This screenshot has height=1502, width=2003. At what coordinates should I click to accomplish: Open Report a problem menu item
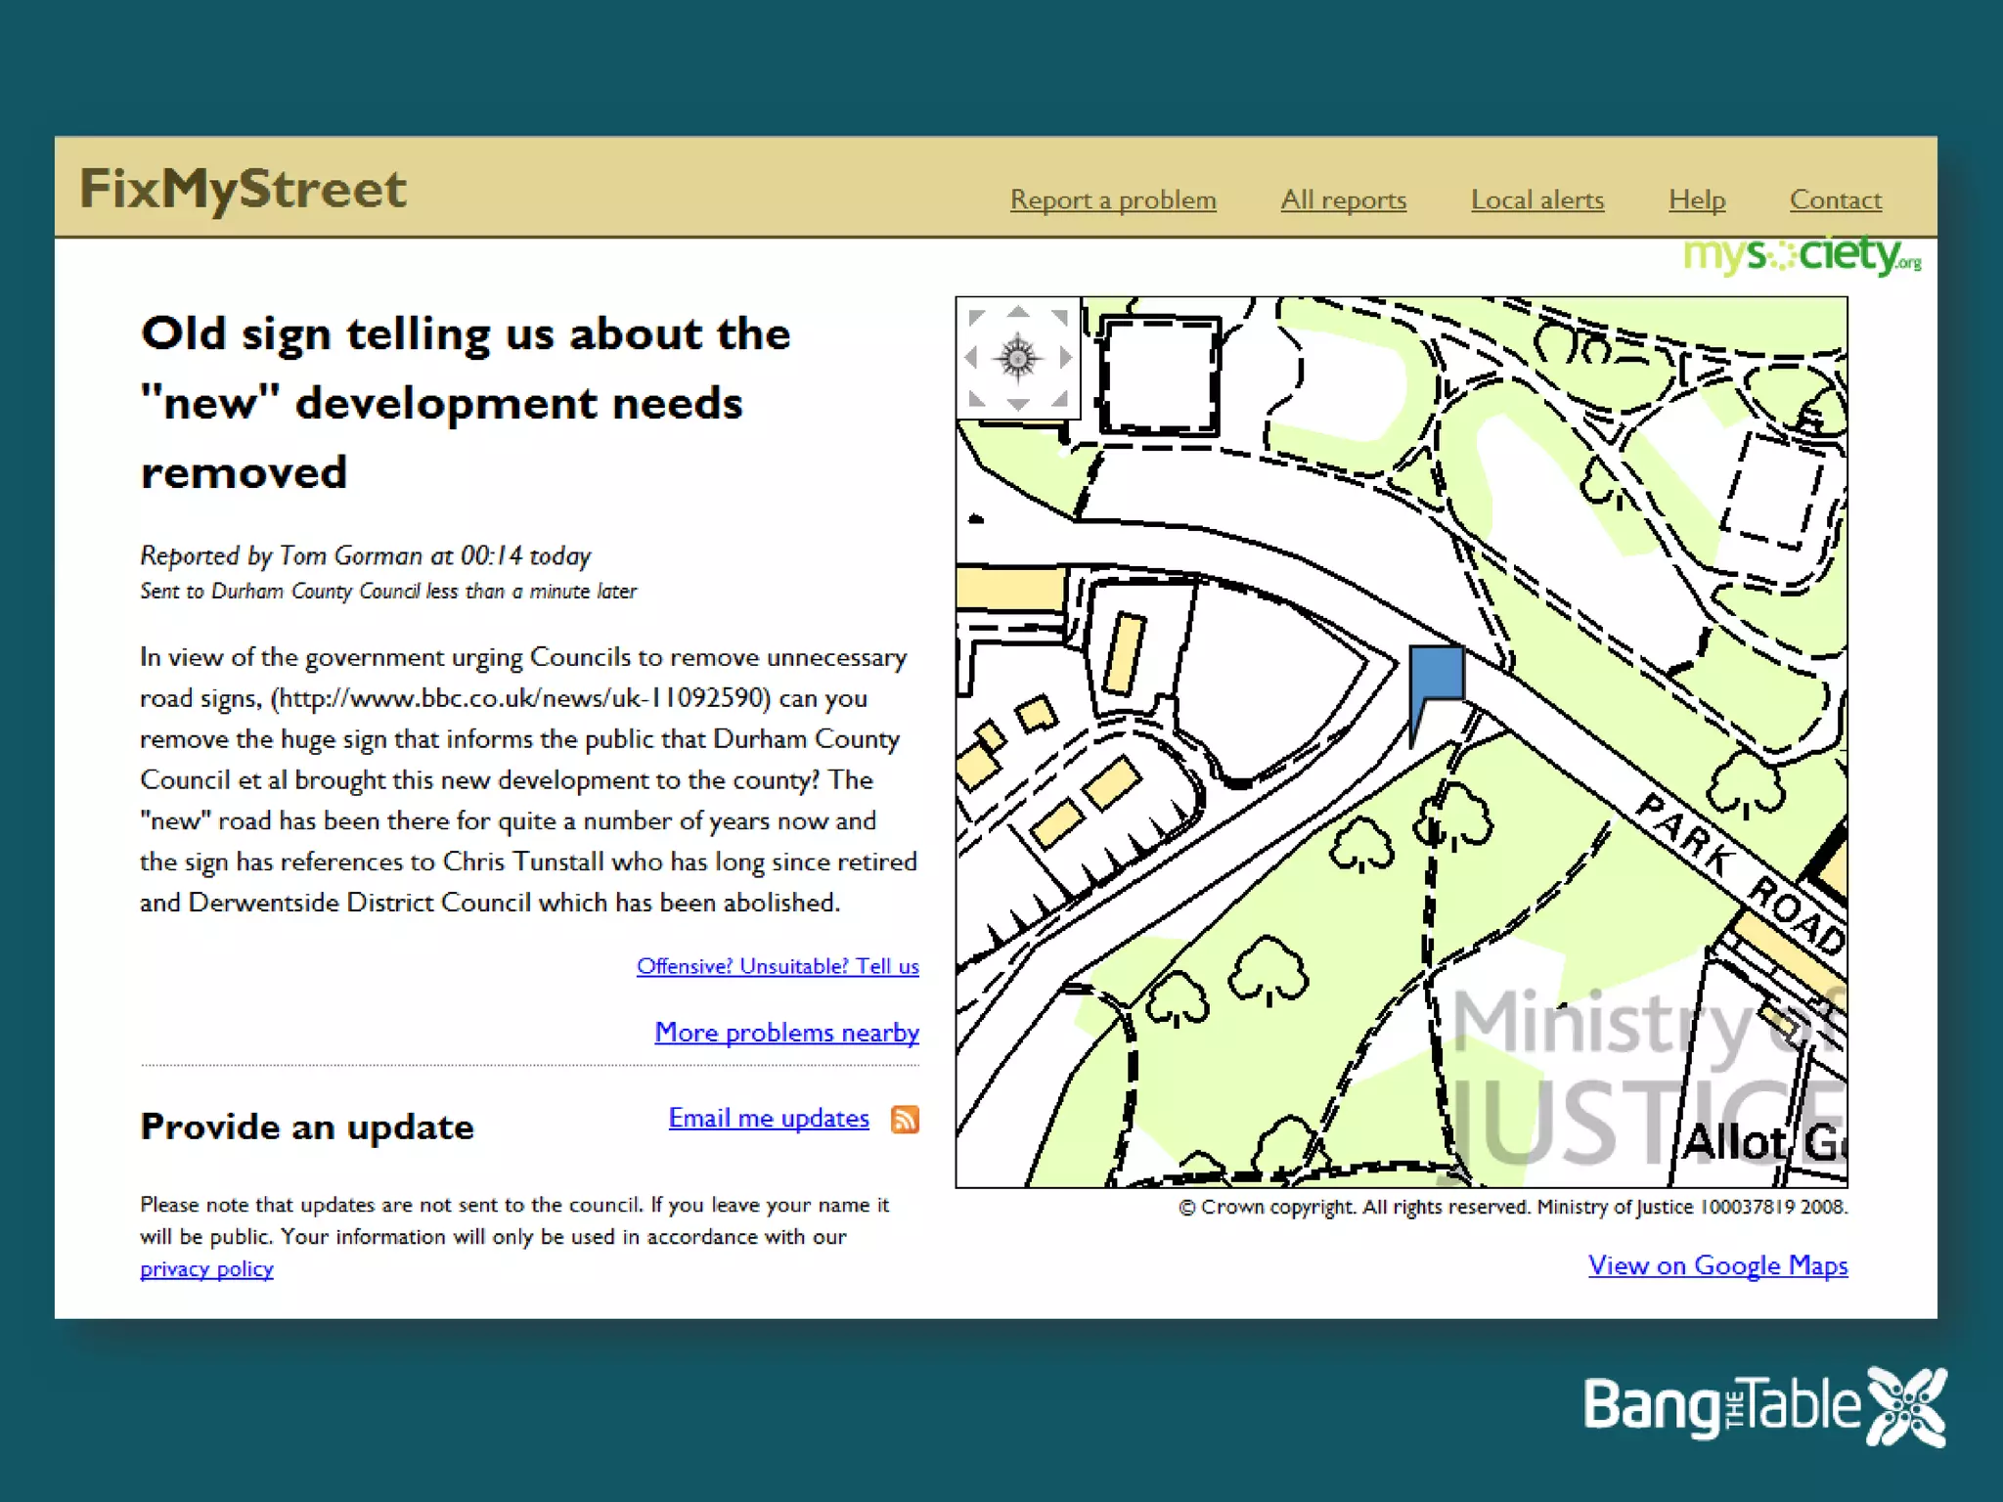(x=1113, y=199)
